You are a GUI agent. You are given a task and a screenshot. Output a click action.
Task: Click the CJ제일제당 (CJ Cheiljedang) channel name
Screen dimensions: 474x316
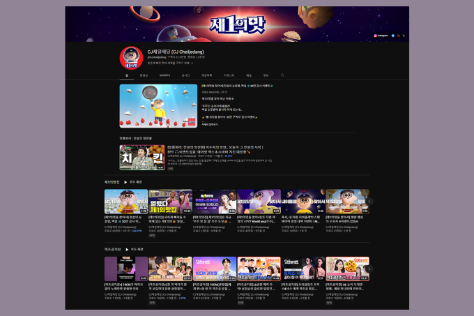pos(176,52)
